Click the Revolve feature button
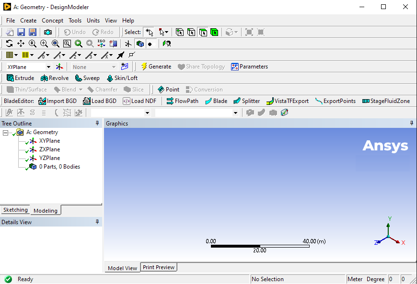417x284 pixels. tap(55, 78)
